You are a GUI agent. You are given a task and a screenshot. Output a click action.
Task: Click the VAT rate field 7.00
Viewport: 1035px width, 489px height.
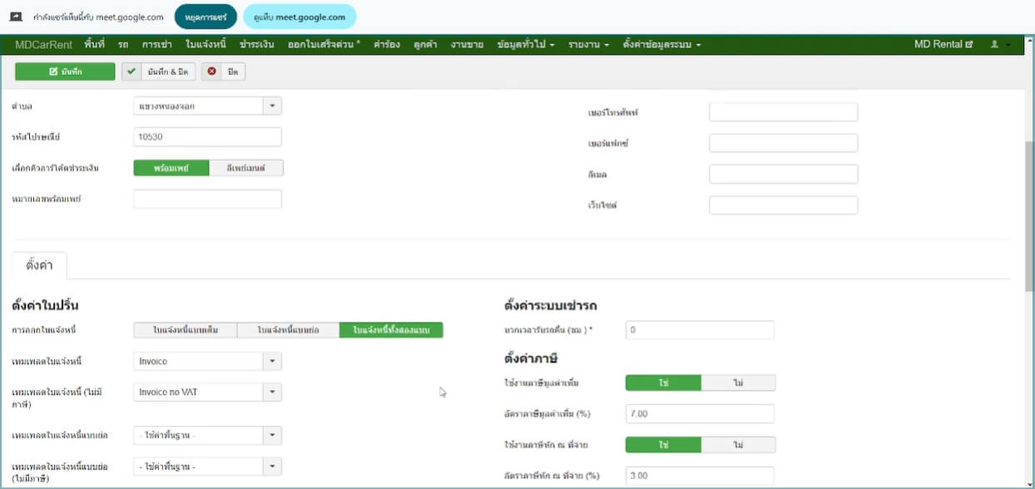pos(700,413)
